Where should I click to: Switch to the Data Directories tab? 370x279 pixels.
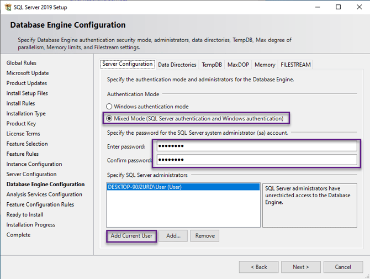click(x=177, y=65)
